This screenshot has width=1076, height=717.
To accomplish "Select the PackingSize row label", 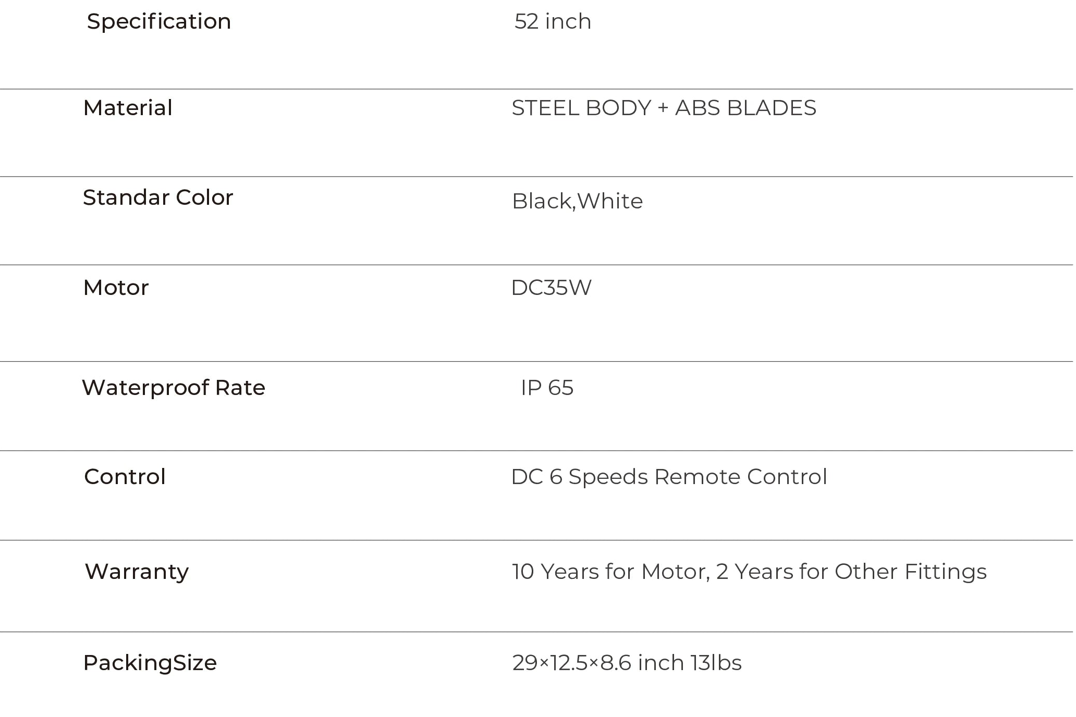I will click(150, 663).
